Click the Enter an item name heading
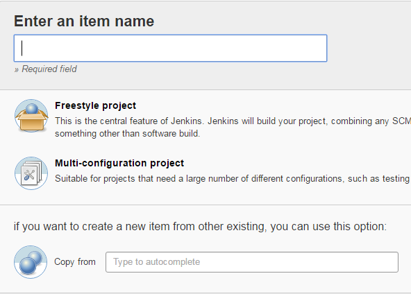Screen dimensions: 411x294 click(x=84, y=21)
